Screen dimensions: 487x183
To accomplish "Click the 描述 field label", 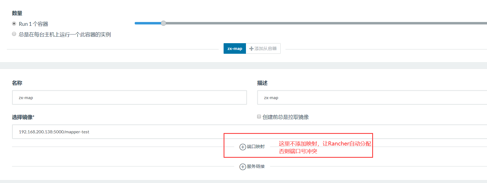I will pos(262,83).
